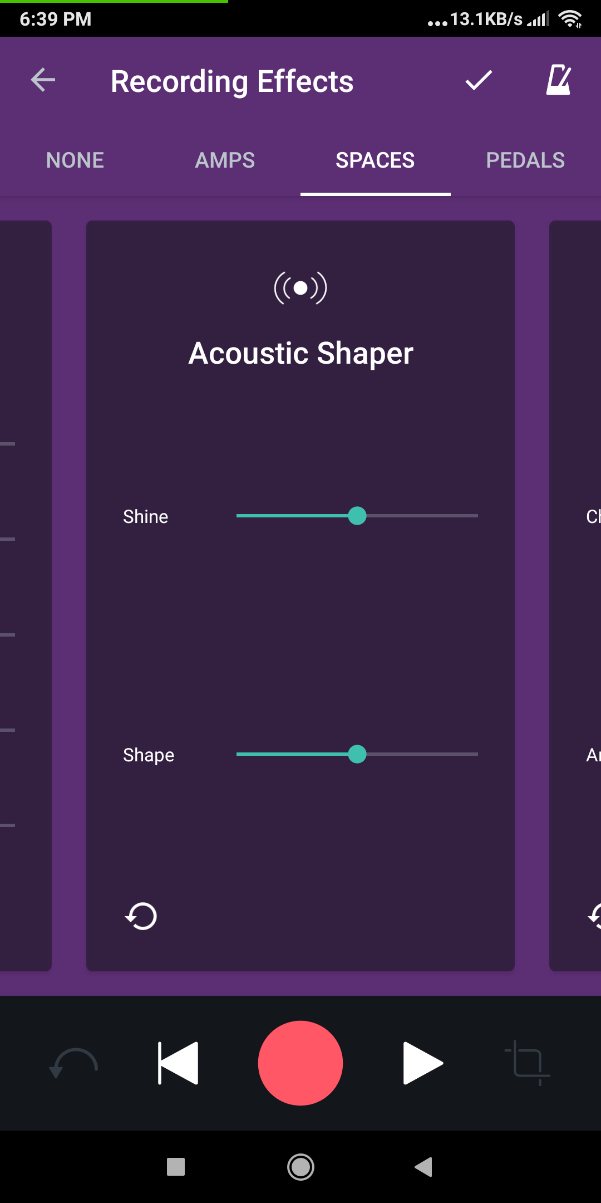Click the Shine slider handle
Viewport: 601px width, 1203px height.
pyautogui.click(x=357, y=516)
